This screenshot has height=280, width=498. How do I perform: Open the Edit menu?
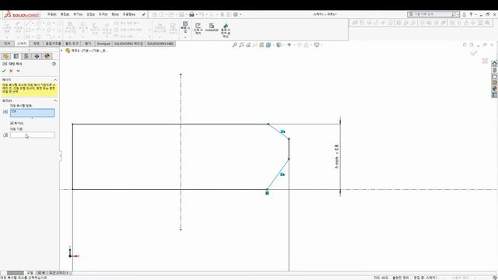click(x=65, y=15)
